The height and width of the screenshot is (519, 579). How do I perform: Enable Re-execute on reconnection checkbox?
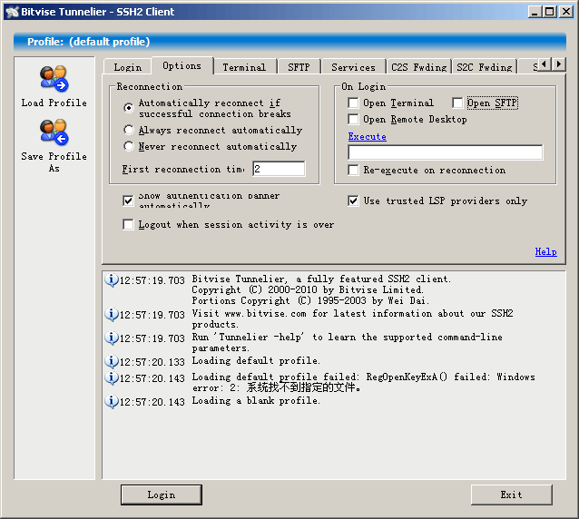coord(353,170)
